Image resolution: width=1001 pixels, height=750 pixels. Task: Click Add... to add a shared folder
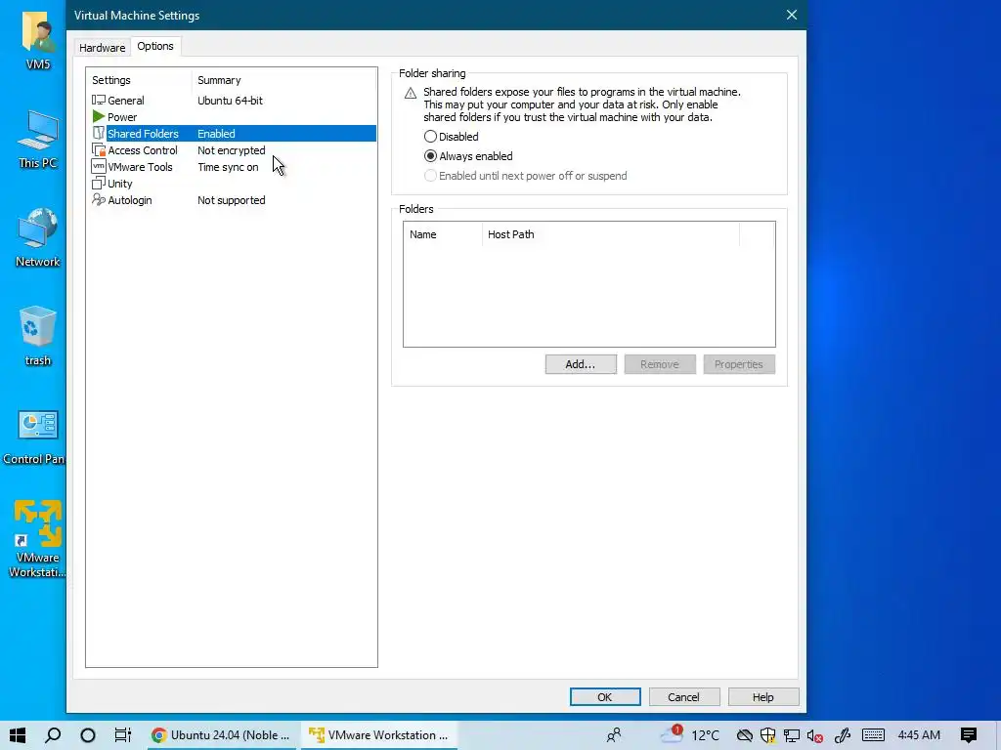581,364
